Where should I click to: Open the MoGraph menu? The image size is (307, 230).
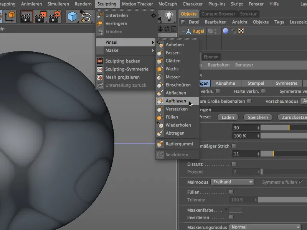tap(168, 4)
